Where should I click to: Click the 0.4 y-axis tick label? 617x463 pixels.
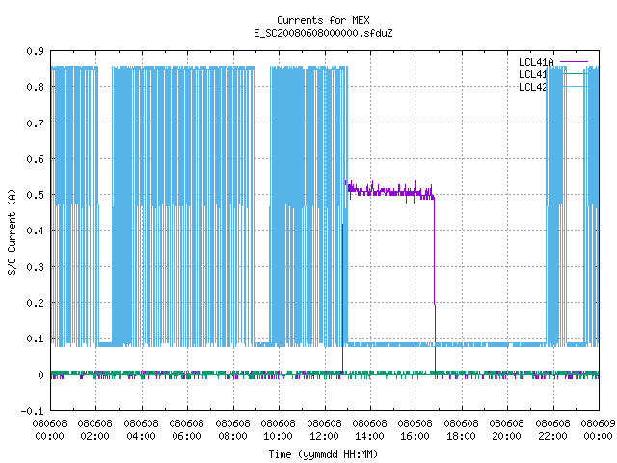36,231
